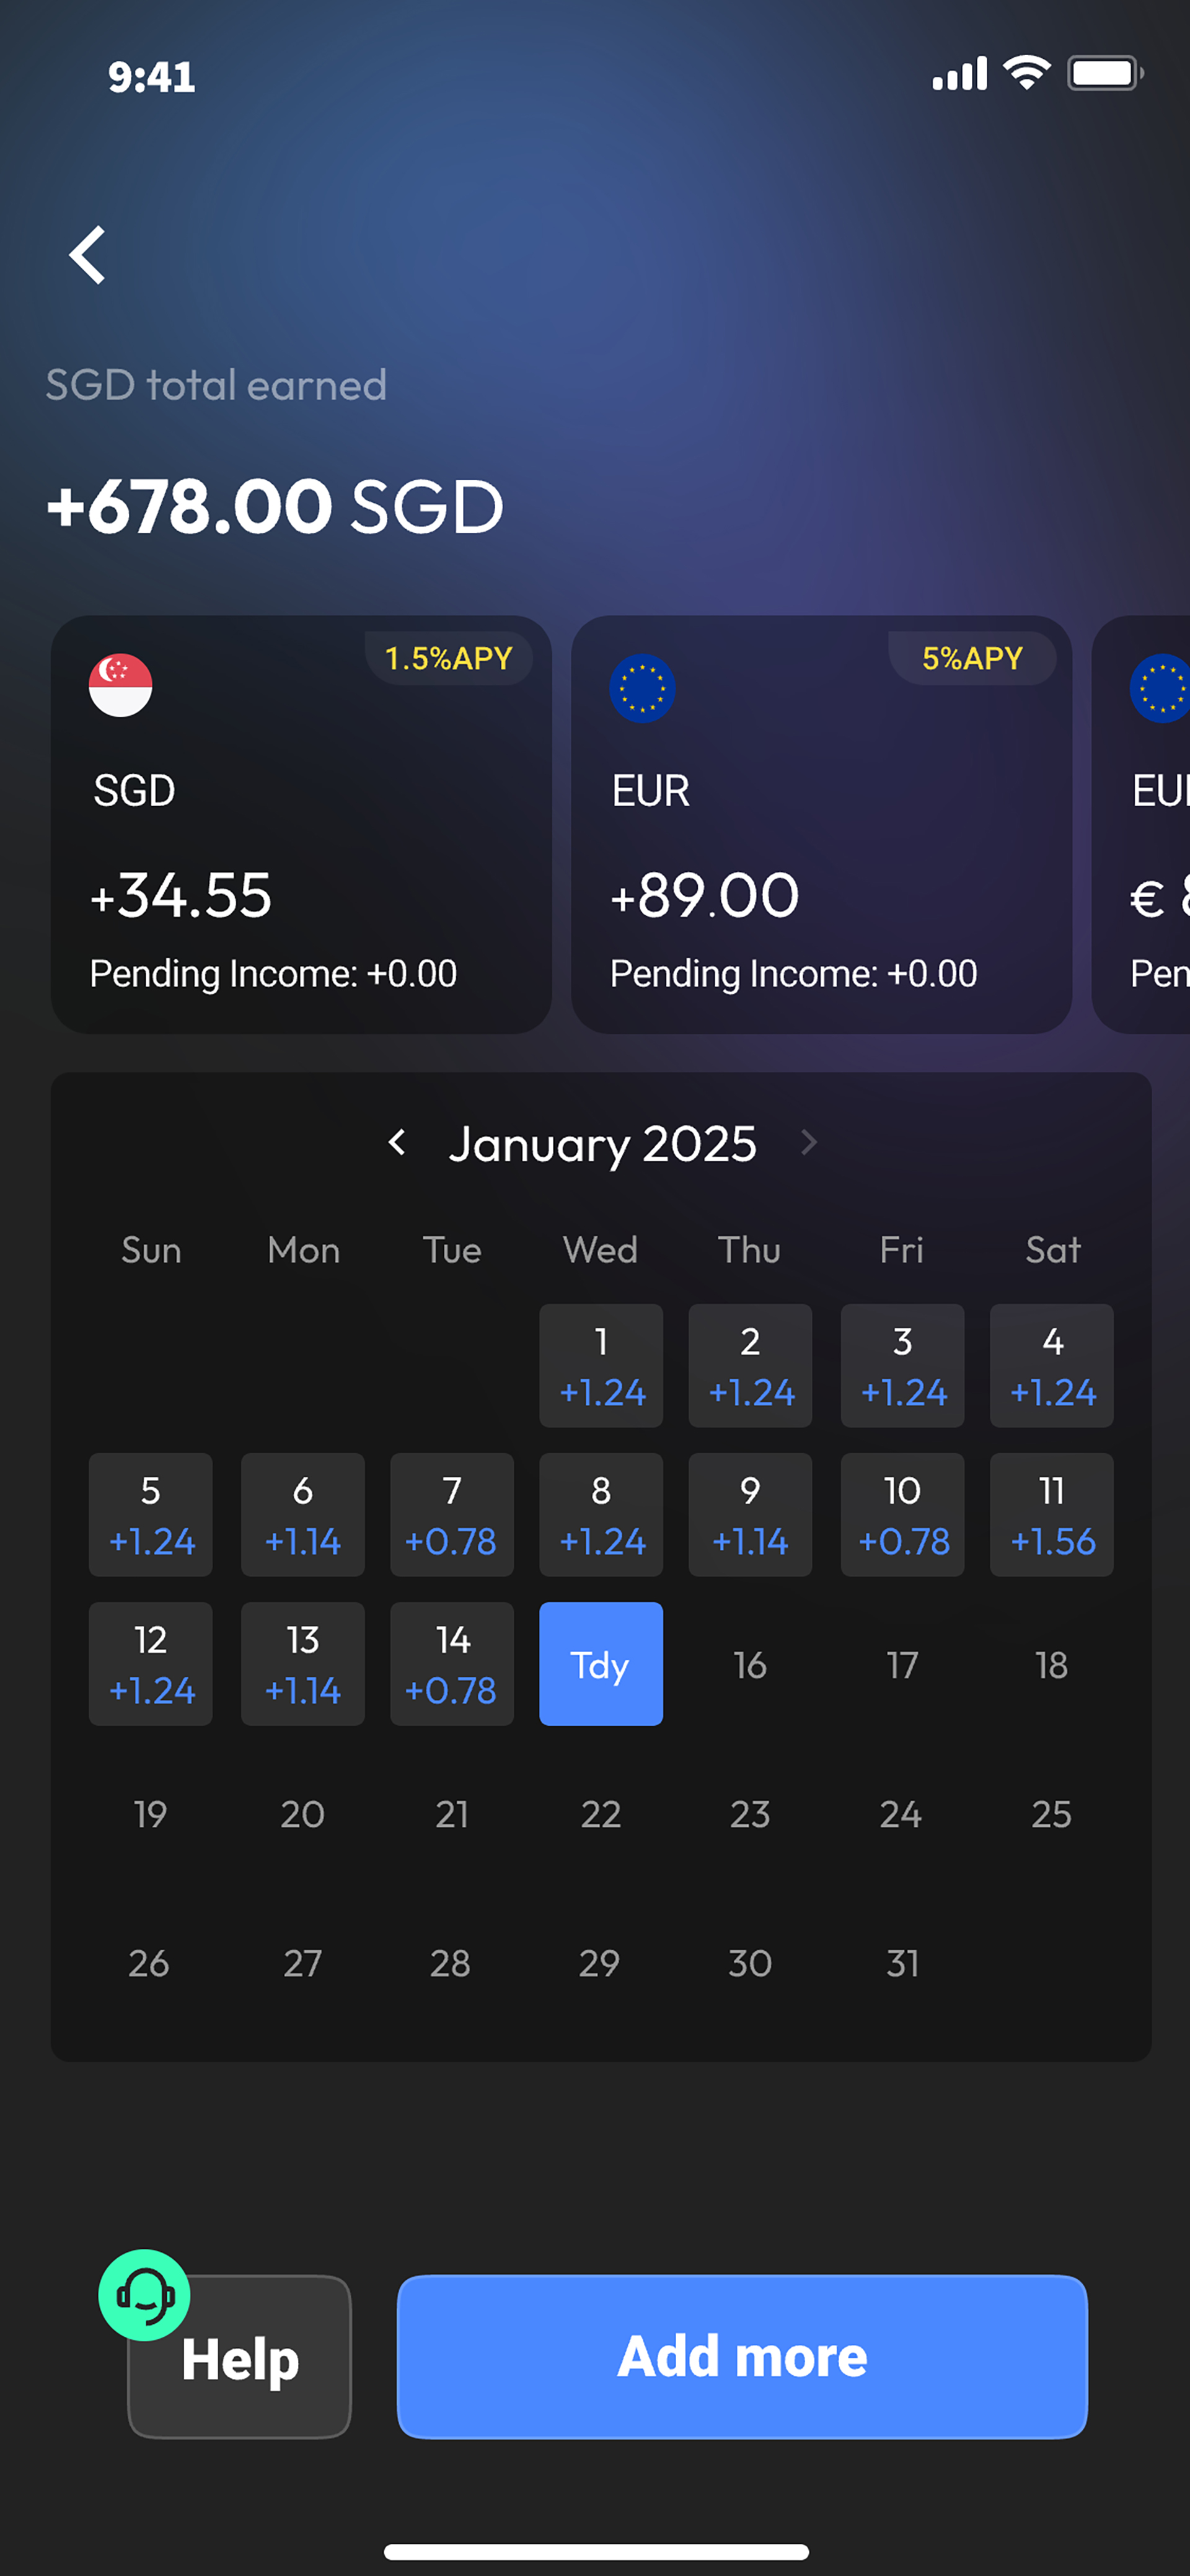Select January 1 in the calendar
This screenshot has height=2576, width=1190.
[600, 1365]
